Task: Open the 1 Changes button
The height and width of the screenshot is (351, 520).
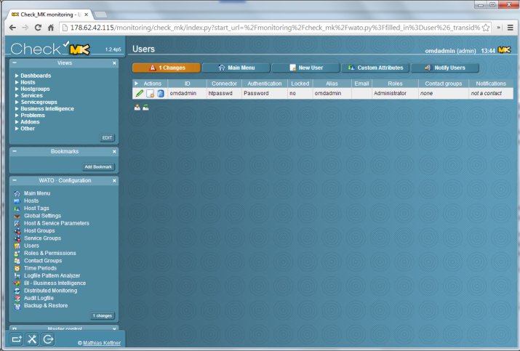Action: [166, 68]
